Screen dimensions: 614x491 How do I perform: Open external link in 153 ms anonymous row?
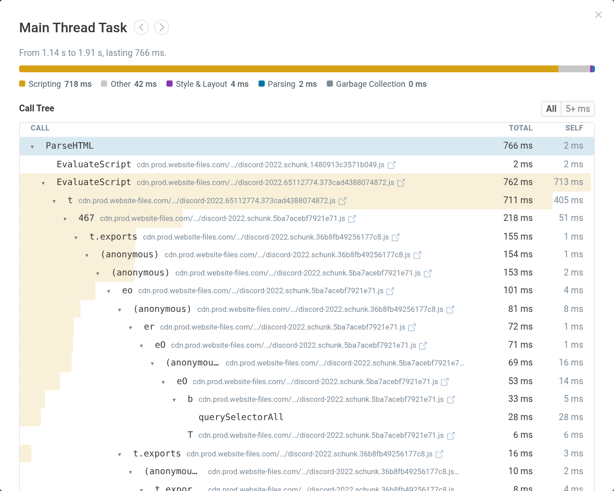428,273
